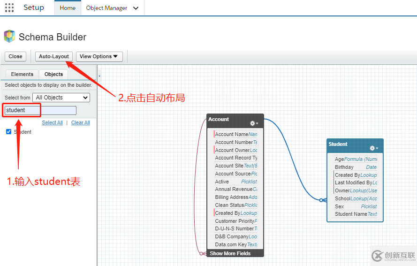Select the D&B Company field row
417x266 pixels.
coord(236,236)
